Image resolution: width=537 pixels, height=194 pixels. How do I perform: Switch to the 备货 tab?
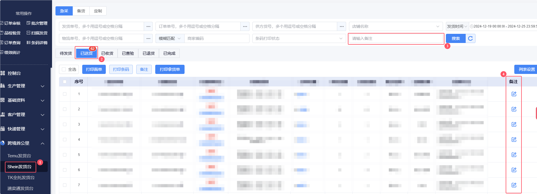coord(81,11)
